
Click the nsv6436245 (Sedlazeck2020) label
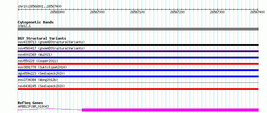(x=41, y=86)
